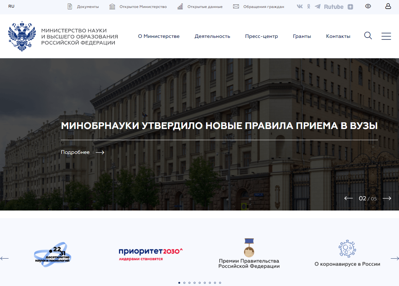Click the left arrow of the logo carousel

(4, 258)
